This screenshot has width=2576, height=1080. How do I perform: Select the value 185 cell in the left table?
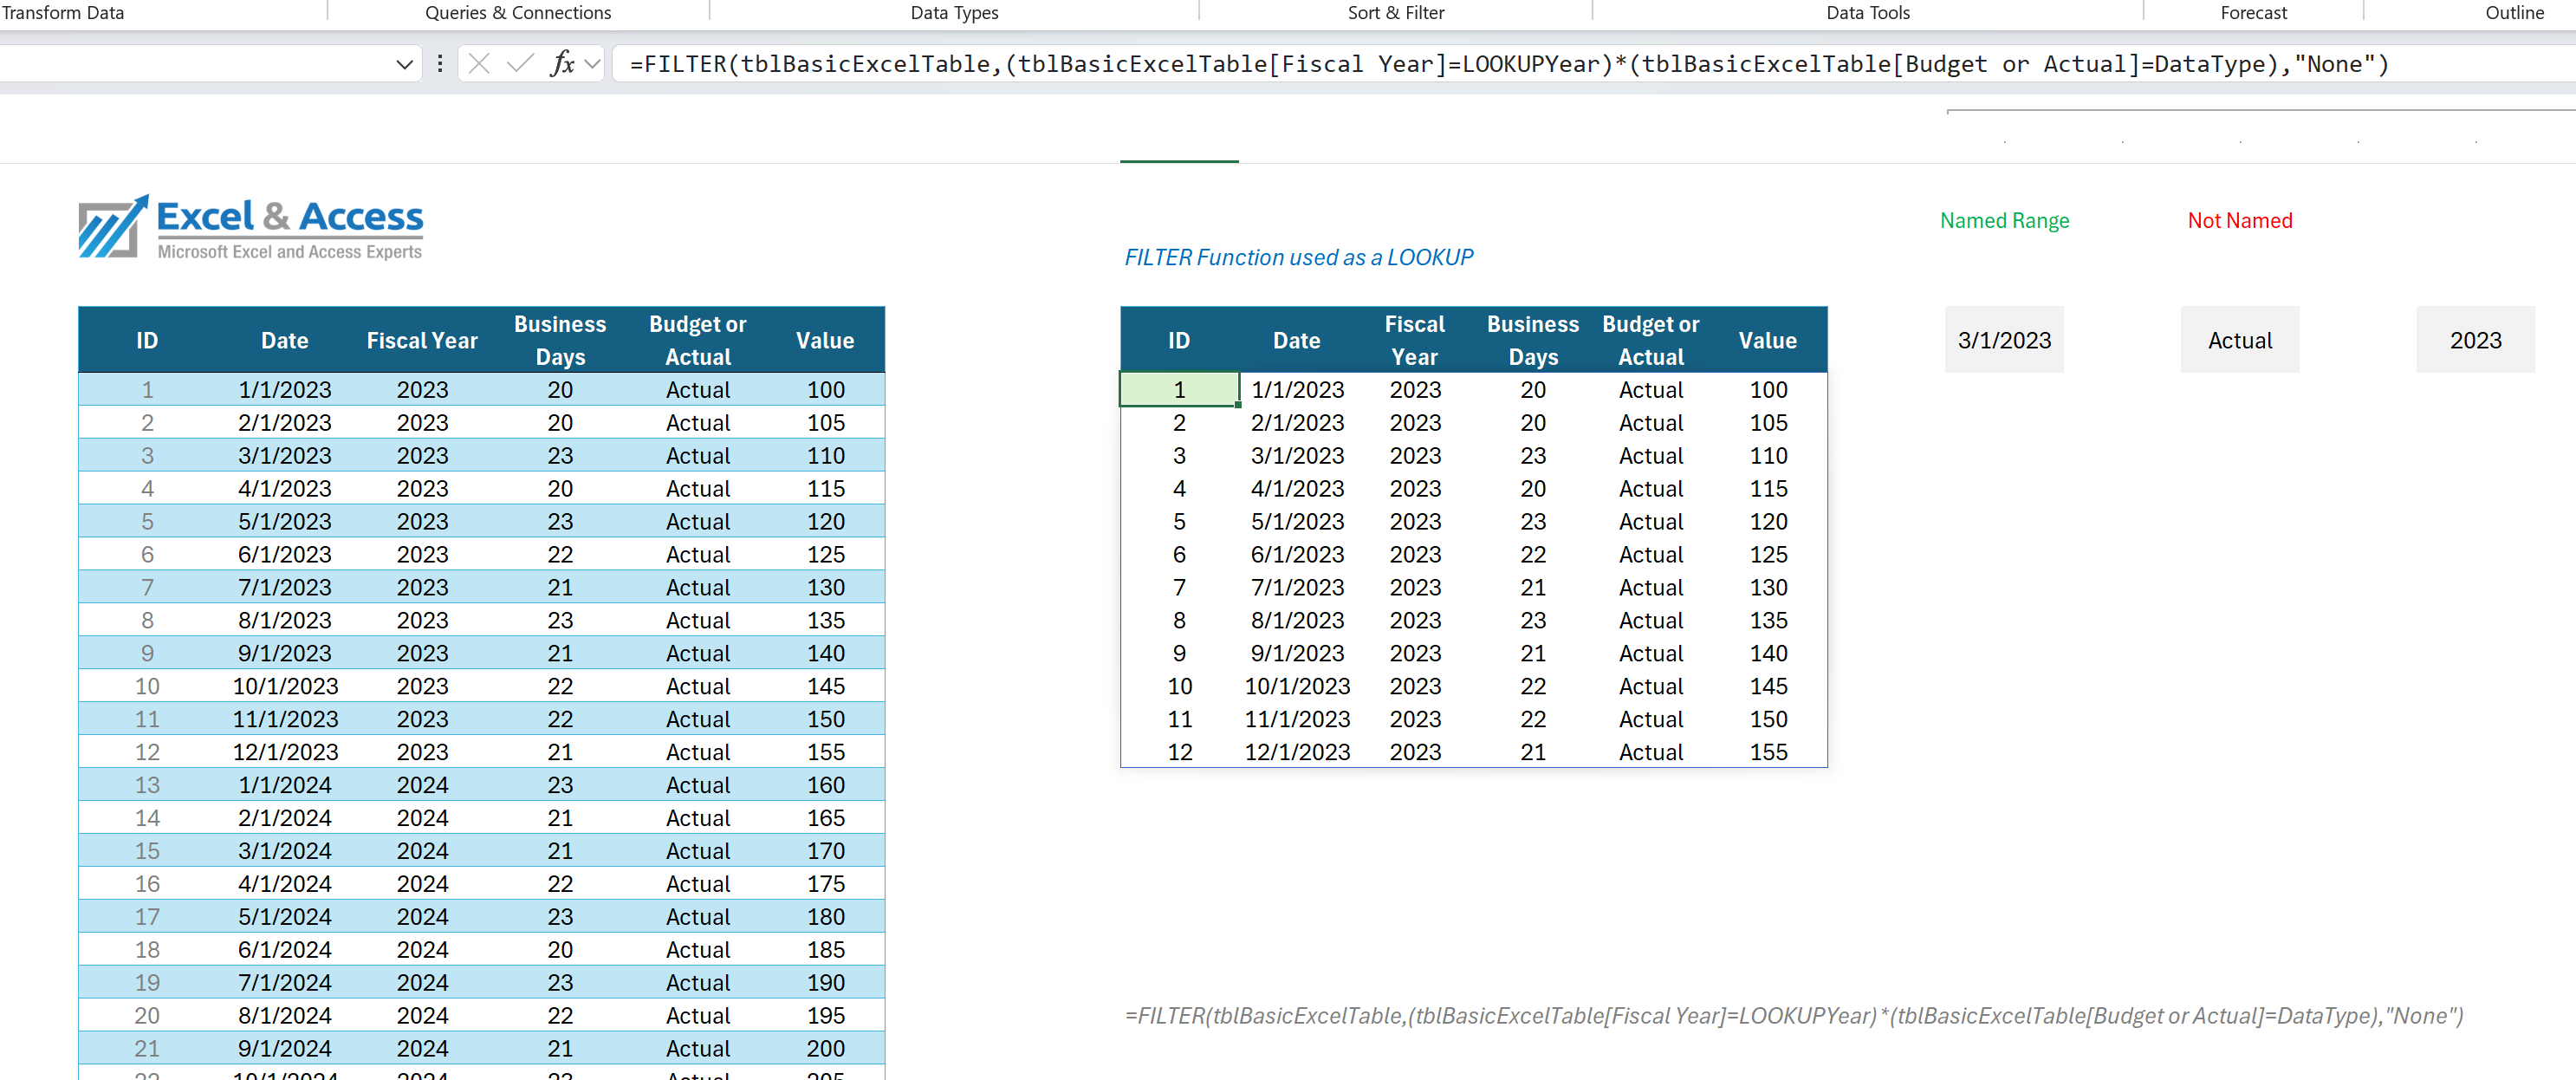click(825, 950)
